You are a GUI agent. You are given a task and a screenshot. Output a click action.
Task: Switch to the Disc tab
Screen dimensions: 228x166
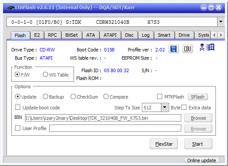[x=129, y=35]
